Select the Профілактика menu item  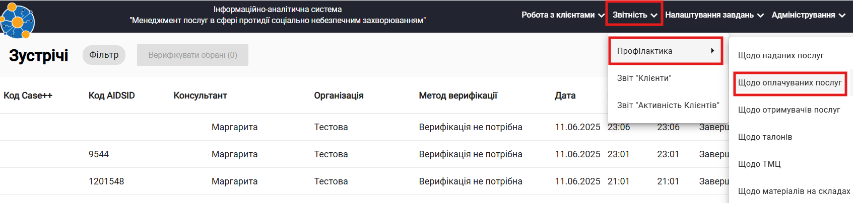pos(666,51)
